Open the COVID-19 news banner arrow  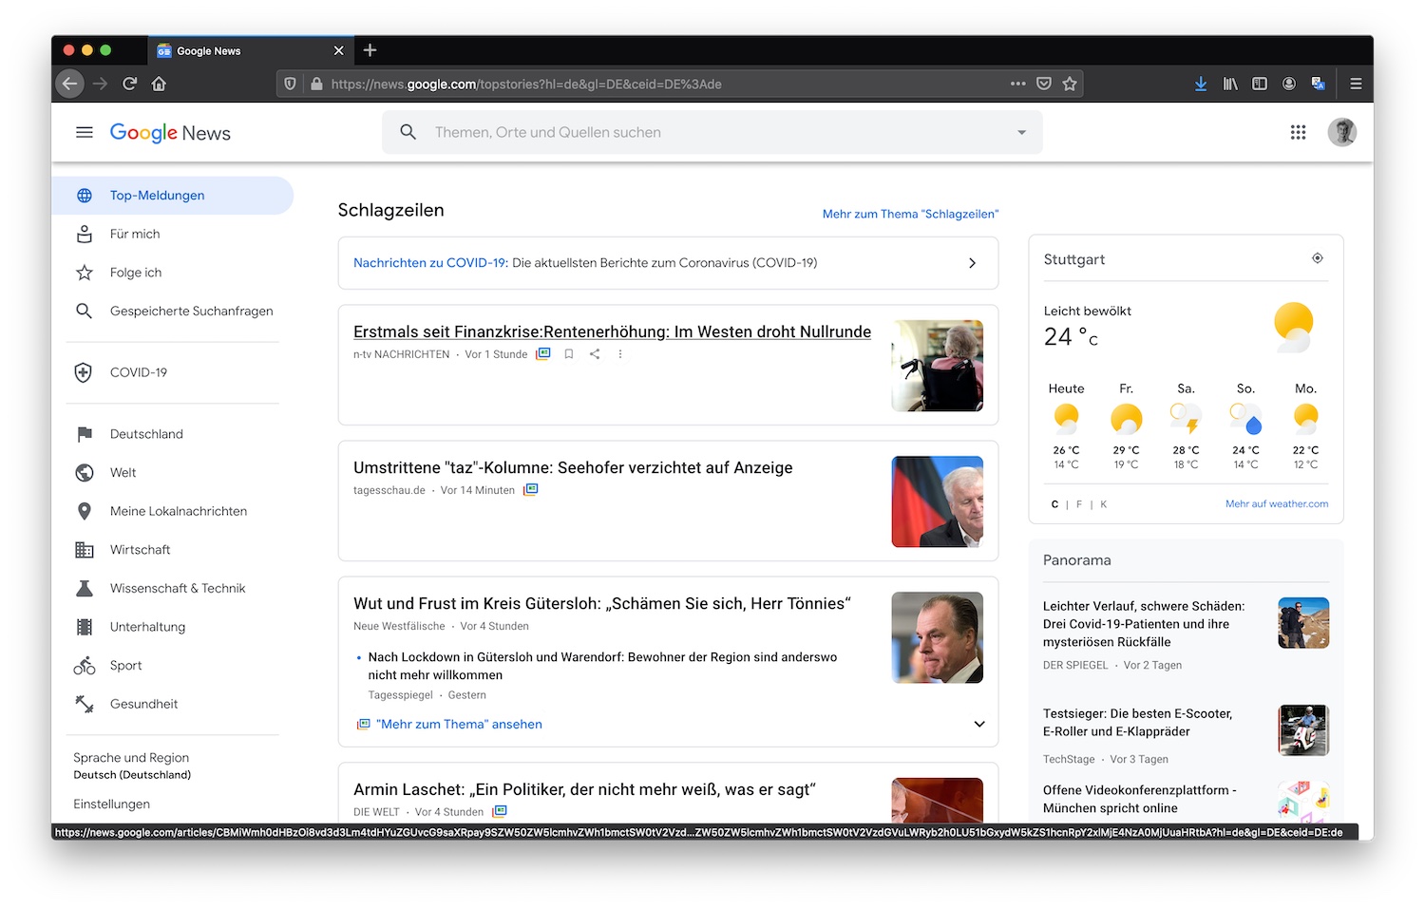(972, 263)
